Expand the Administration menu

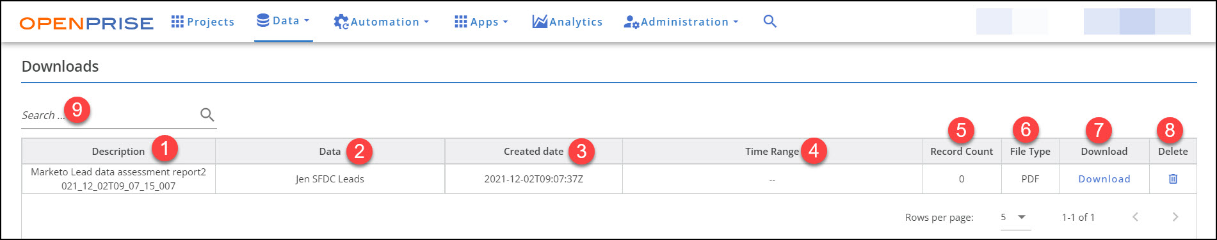point(681,22)
